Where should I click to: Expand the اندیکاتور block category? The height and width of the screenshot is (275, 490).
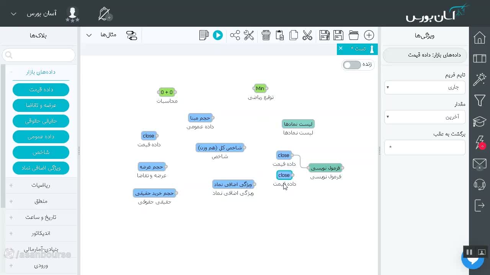click(x=41, y=233)
